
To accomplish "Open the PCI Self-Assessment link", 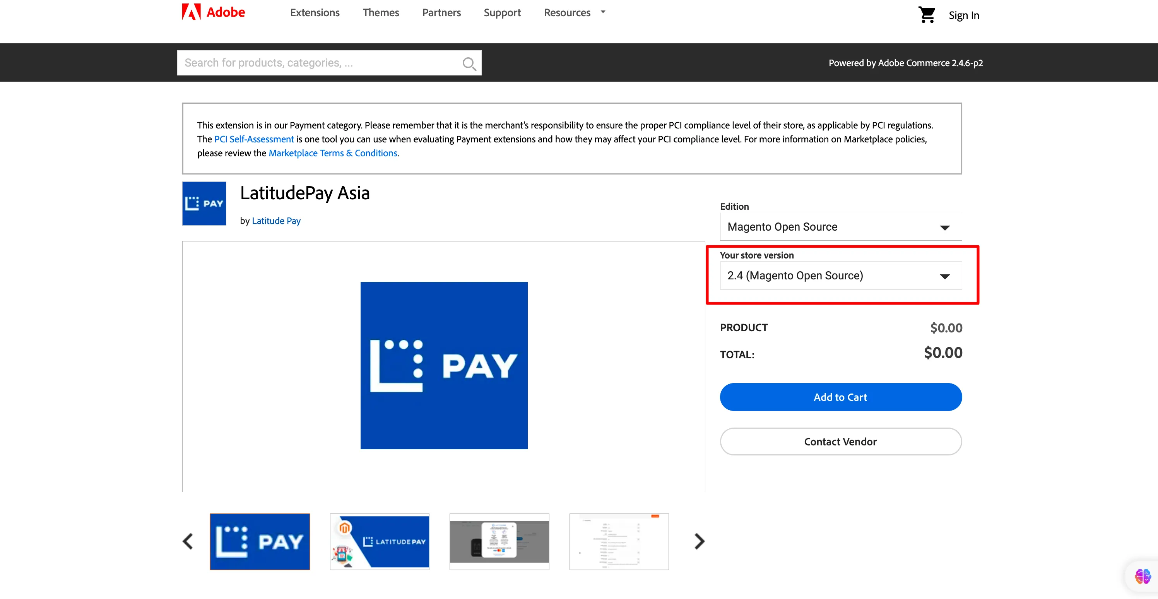I will tap(254, 139).
